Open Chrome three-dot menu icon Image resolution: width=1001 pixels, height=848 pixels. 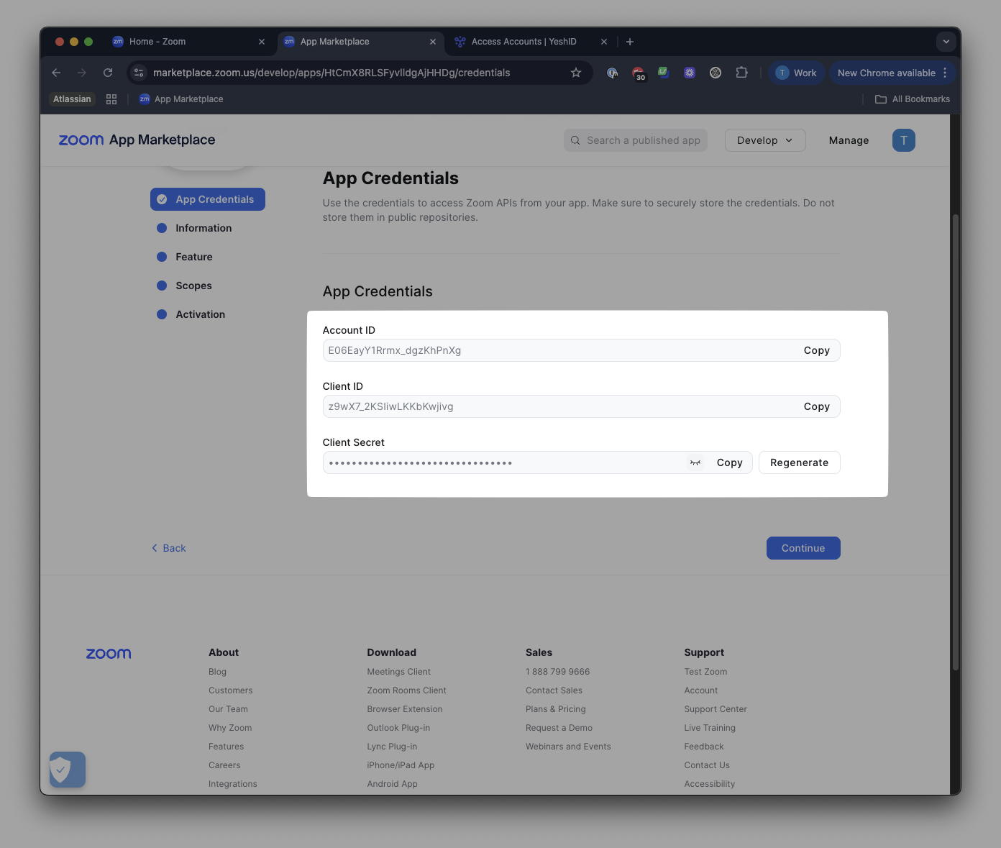(x=945, y=73)
